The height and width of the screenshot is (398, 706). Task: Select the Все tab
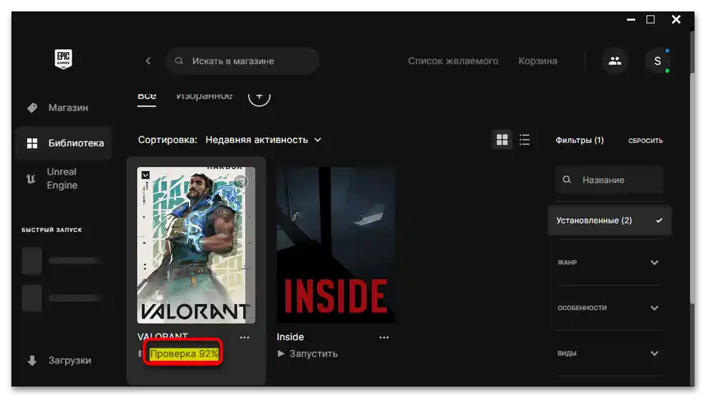(147, 96)
